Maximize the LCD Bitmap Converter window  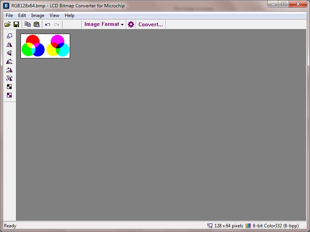284,4
